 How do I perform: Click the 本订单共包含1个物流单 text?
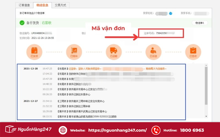point(32,13)
